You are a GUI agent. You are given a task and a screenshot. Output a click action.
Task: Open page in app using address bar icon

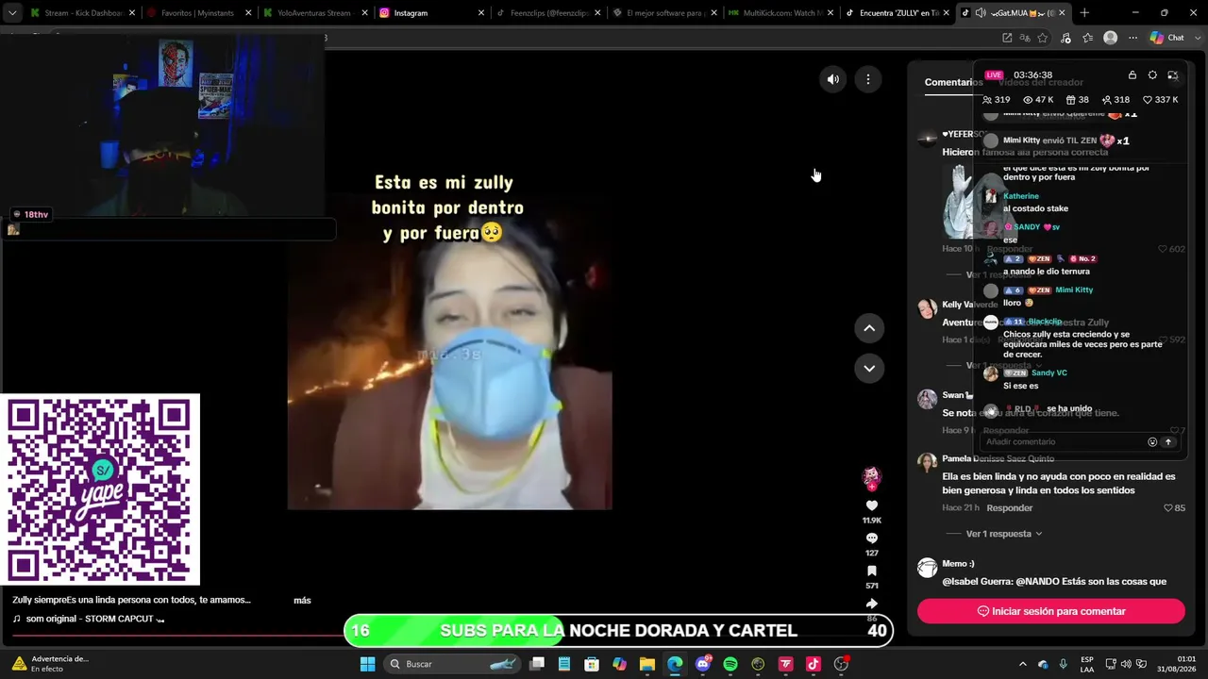[x=1007, y=38]
